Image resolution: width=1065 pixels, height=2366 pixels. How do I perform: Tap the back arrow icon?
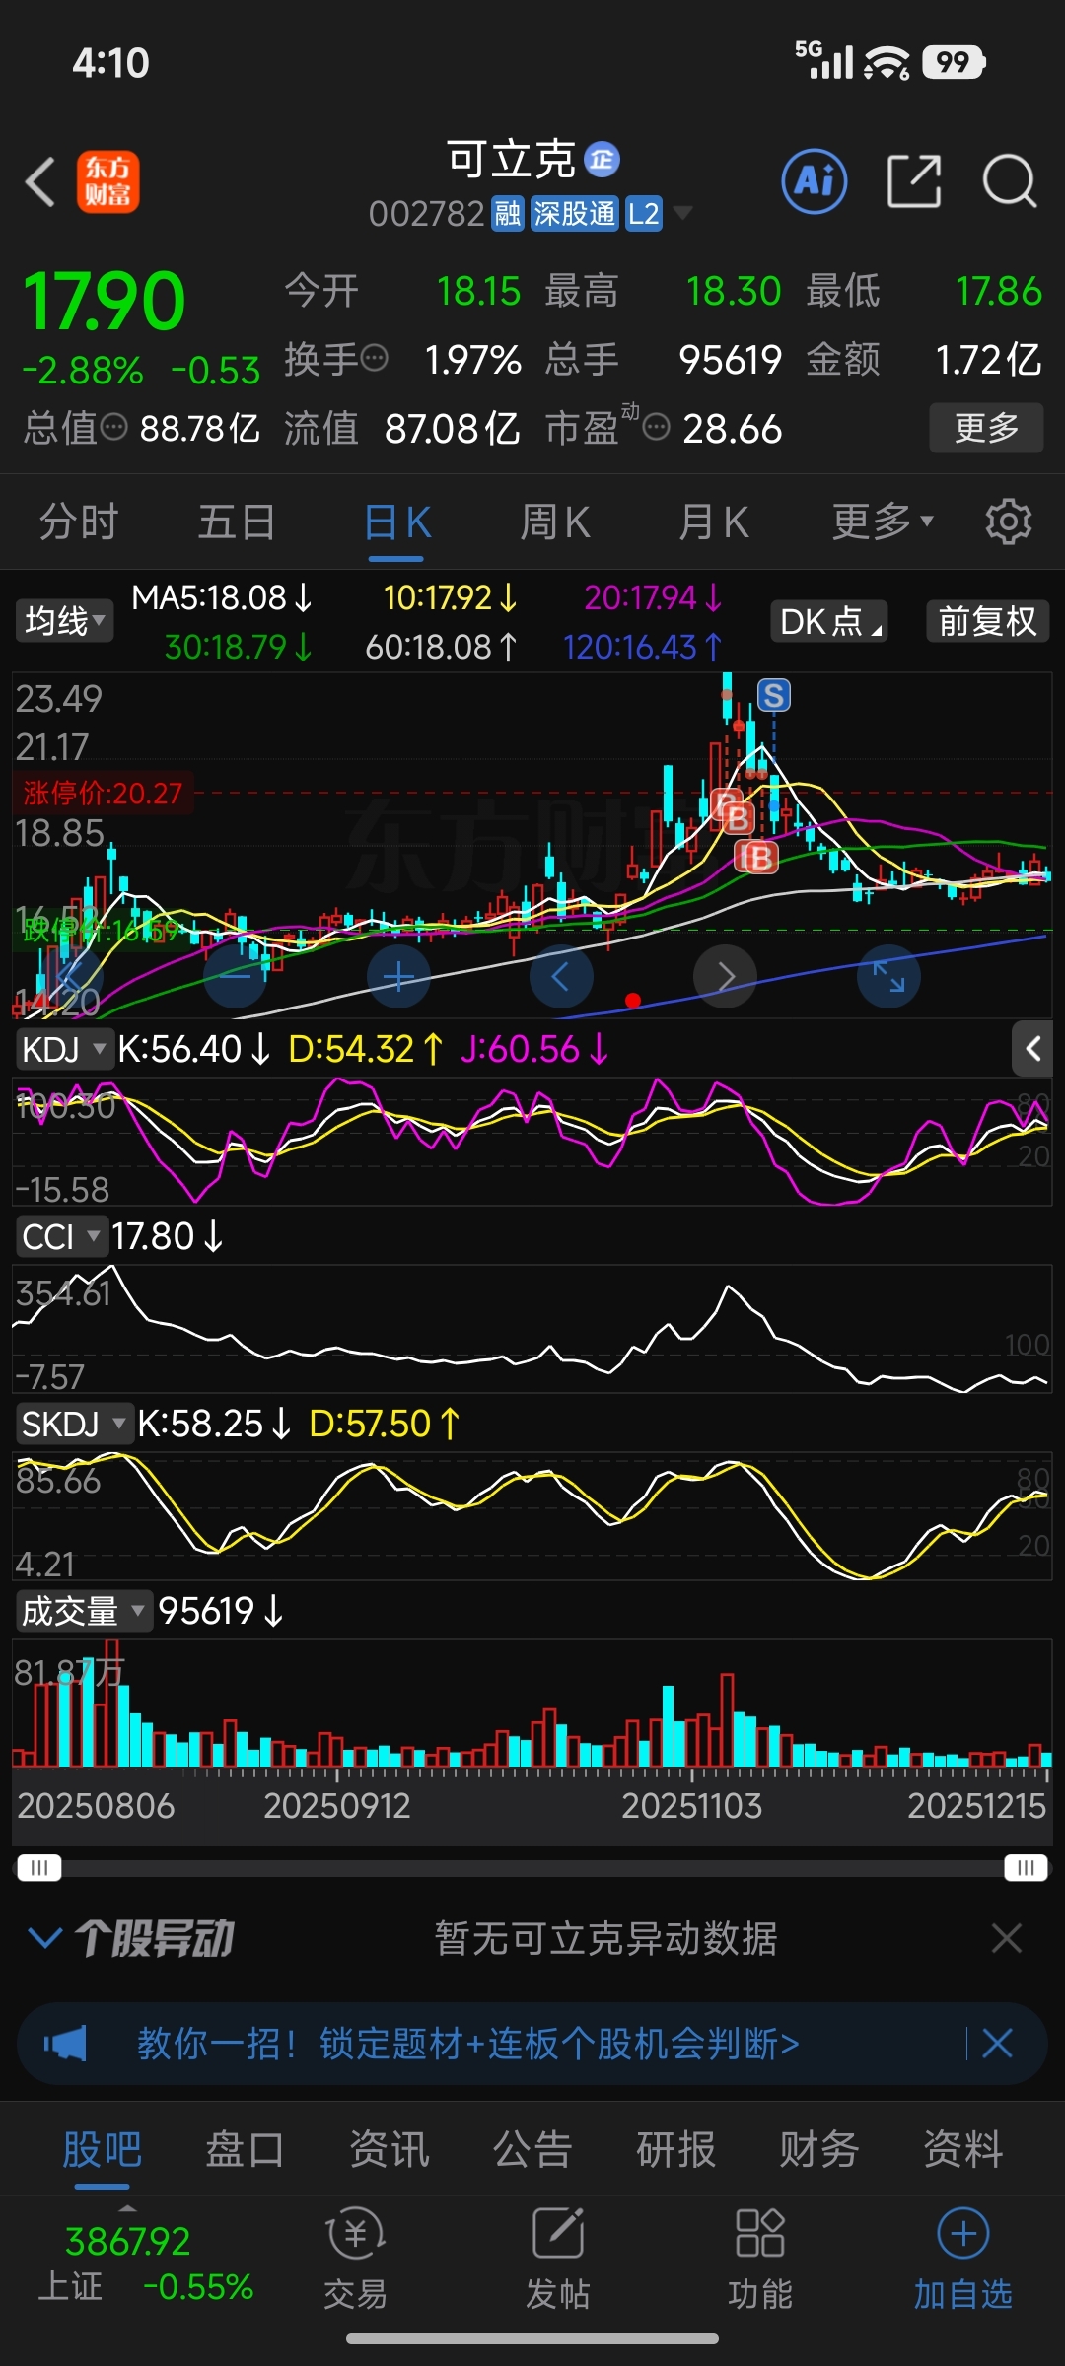[40, 182]
